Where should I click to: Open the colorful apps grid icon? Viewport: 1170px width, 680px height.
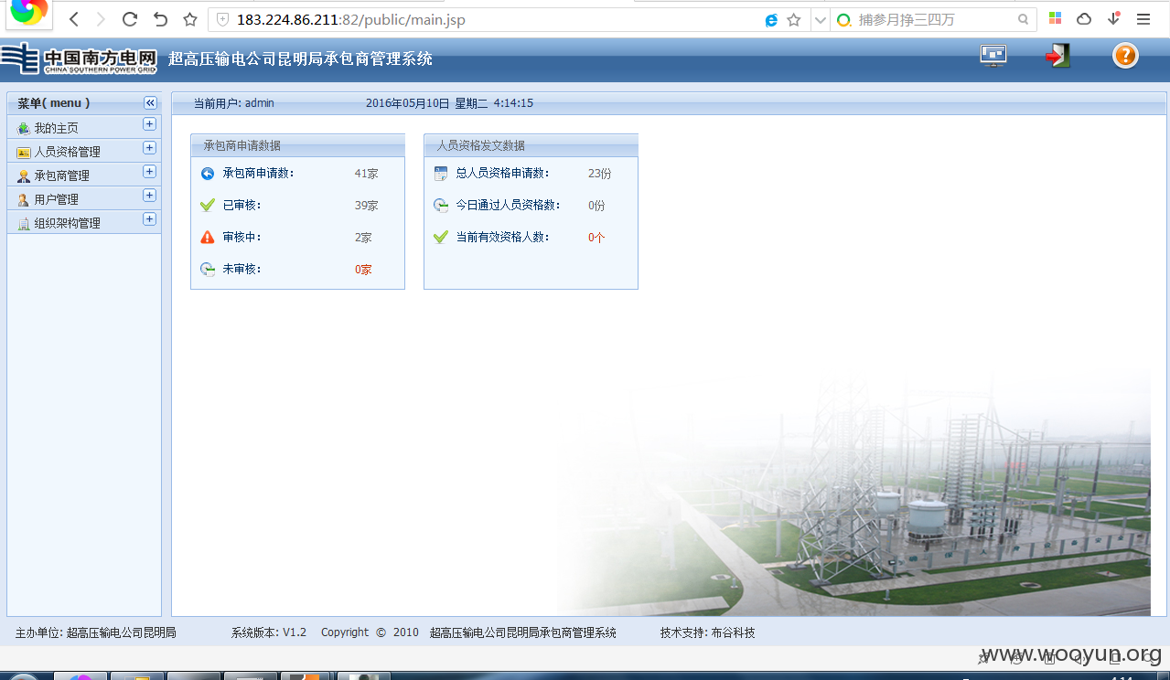click(1056, 18)
